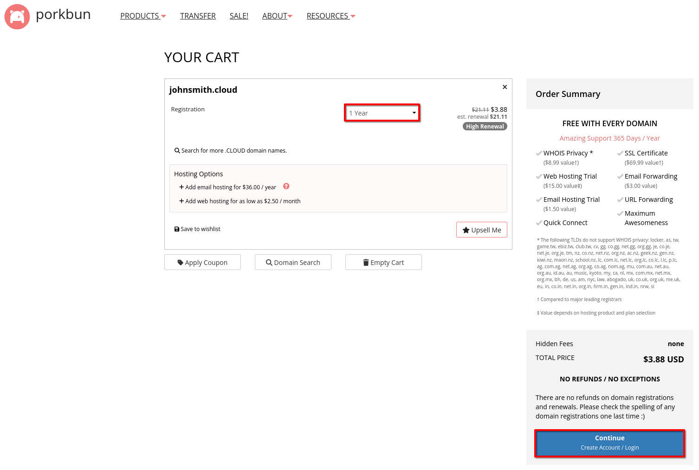Click the red question mark help icon
This screenshot has width=699, height=470.
click(286, 187)
